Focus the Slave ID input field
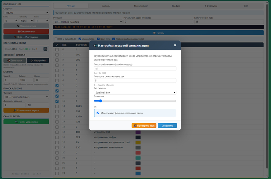Screen dimensions: 271x179 click(11, 80)
